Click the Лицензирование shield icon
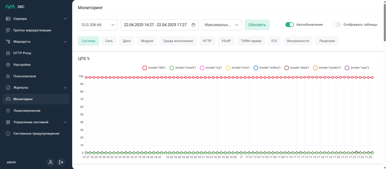This screenshot has height=169, width=386. 8,111
